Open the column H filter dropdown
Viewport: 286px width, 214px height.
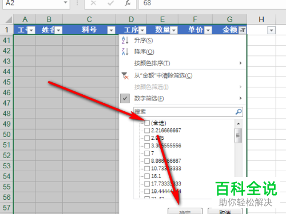click(x=271, y=30)
